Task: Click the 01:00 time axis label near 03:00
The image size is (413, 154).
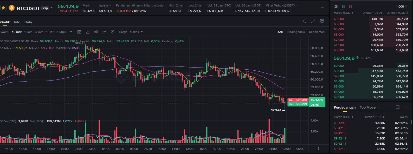Action: (273, 149)
